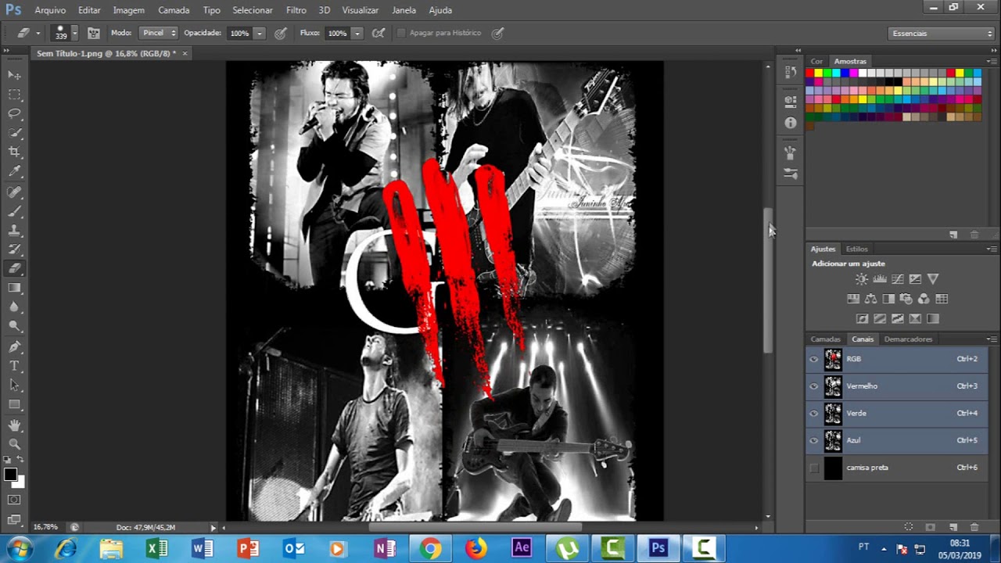1001x563 pixels.
Task: Select the Crop tool
Action: 14,152
